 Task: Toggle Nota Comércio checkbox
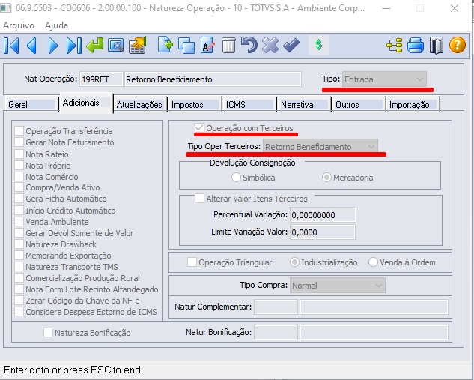tap(19, 176)
